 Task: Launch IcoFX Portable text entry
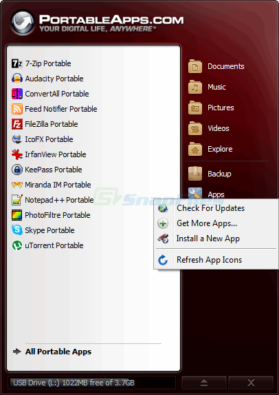tap(49, 139)
